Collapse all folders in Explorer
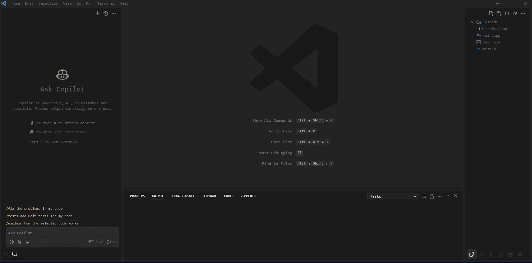 (x=515, y=13)
